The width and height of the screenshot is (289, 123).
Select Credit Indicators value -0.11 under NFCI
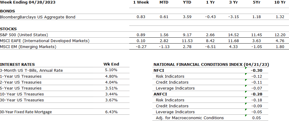point(257,82)
